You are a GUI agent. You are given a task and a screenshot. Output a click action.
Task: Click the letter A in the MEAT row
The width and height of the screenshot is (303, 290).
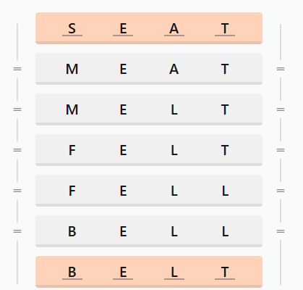[174, 70]
